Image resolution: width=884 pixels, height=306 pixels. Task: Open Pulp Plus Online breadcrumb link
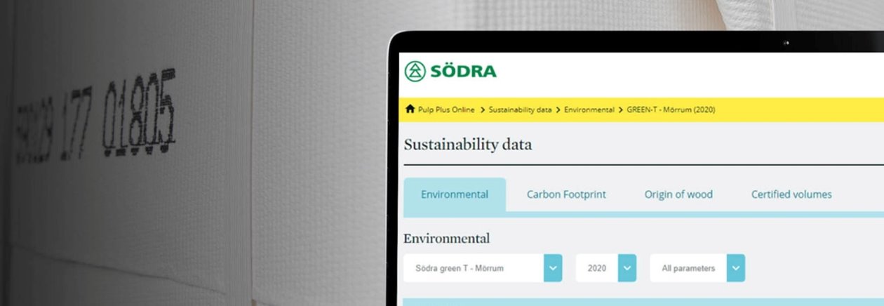(x=446, y=109)
